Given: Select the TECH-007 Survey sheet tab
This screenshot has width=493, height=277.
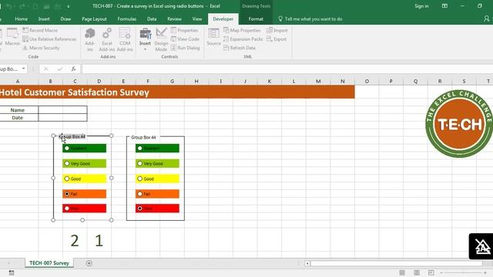Looking at the screenshot, I should (x=49, y=263).
